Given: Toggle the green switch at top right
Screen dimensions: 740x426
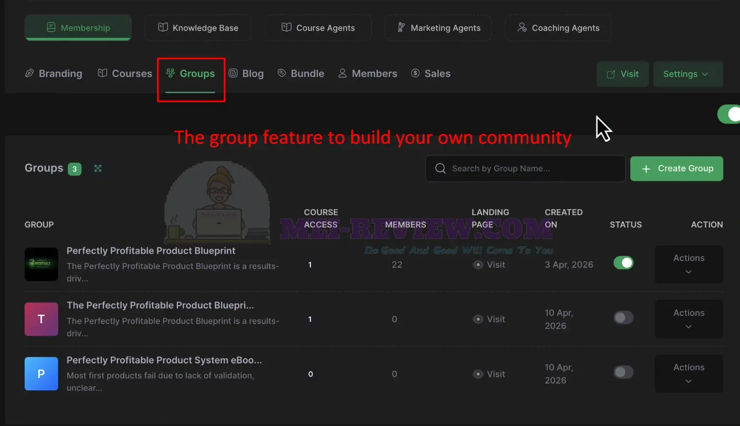Looking at the screenshot, I should pos(729,114).
